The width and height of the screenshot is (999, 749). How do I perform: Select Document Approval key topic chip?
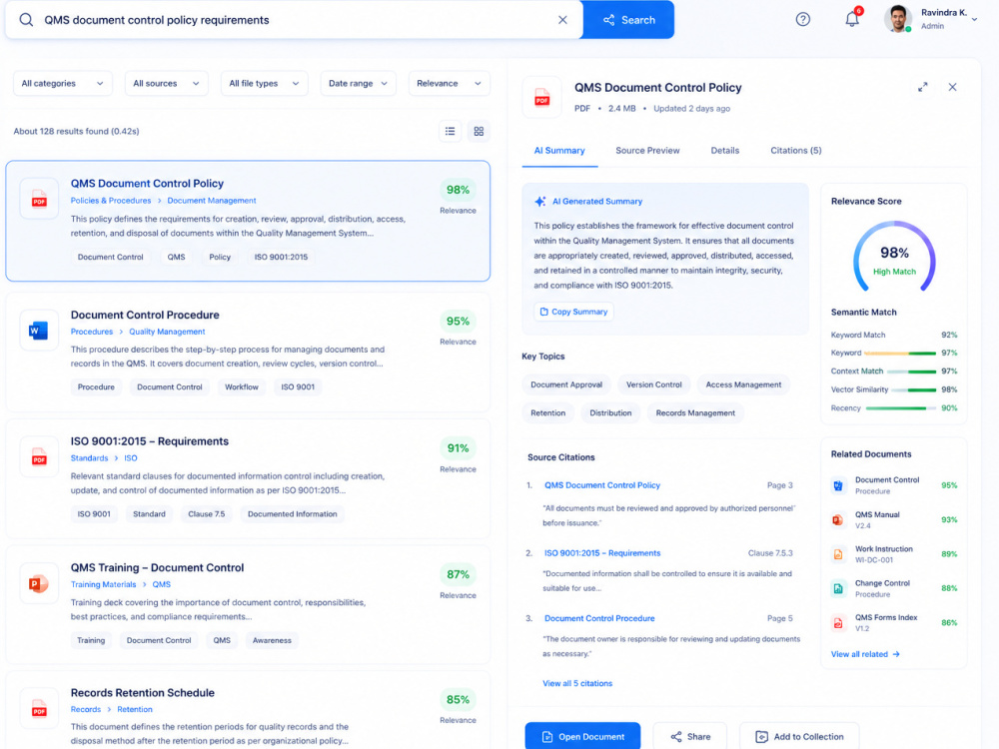566,384
